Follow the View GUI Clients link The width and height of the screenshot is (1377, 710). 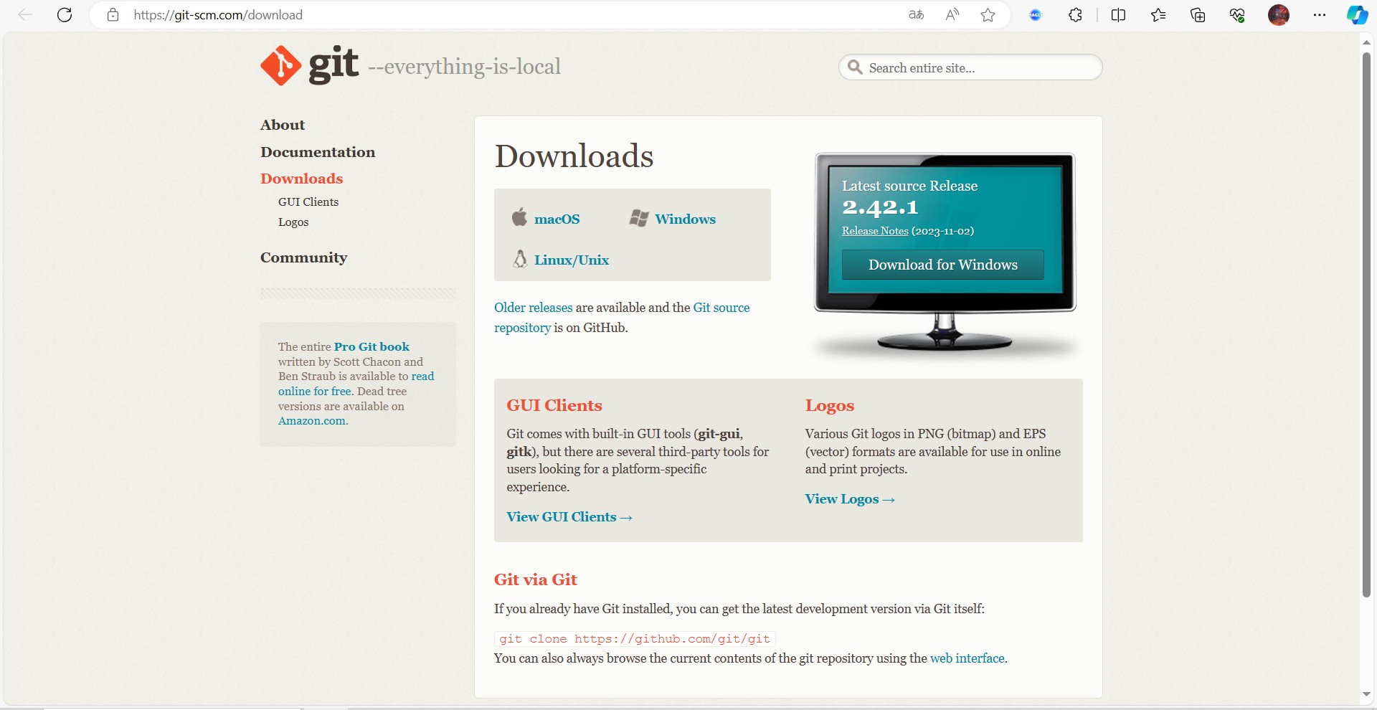tap(569, 517)
